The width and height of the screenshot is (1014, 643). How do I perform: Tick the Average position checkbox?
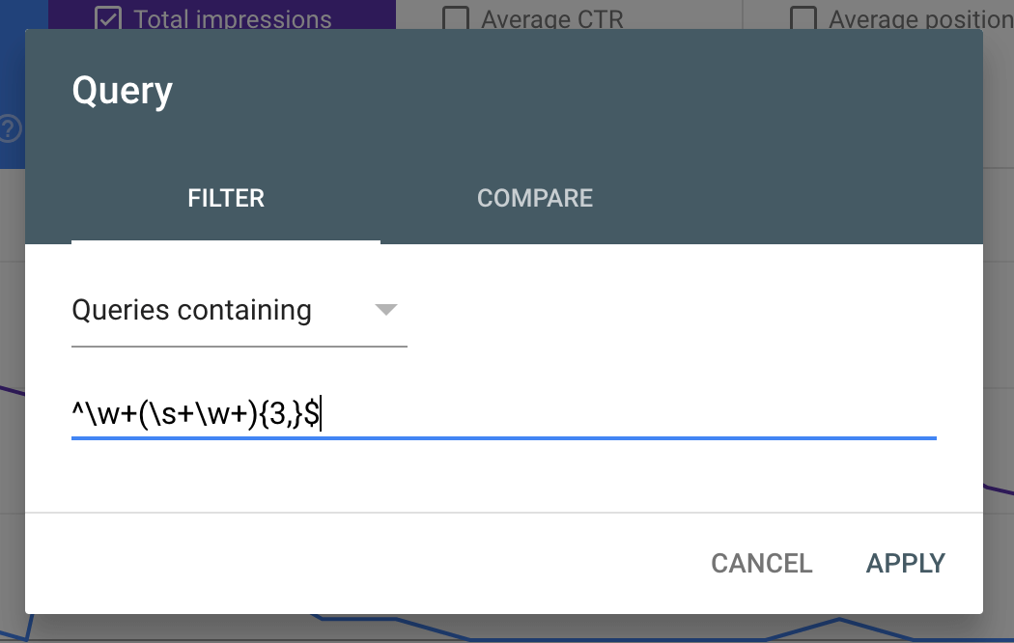pyautogui.click(x=803, y=18)
